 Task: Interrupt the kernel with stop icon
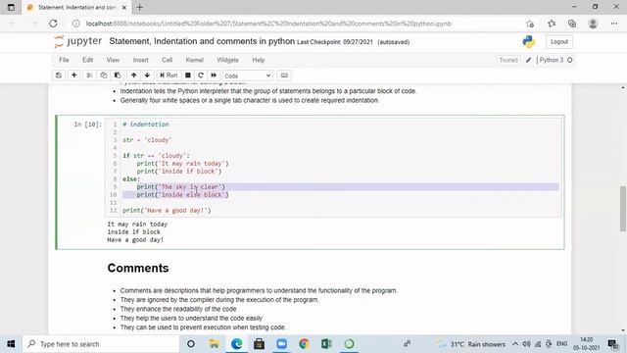point(187,76)
